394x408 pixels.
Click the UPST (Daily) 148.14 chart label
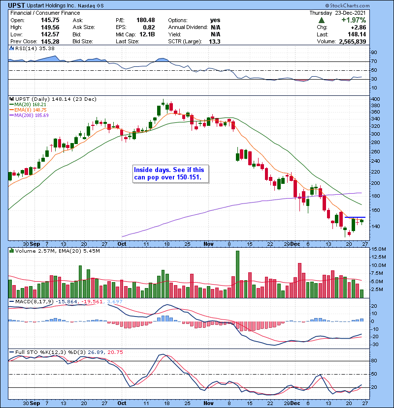56,99
